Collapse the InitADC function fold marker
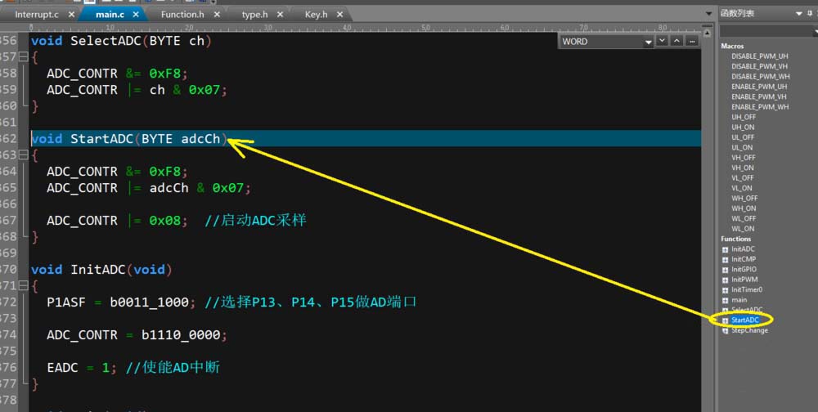The image size is (818, 412). click(23, 286)
